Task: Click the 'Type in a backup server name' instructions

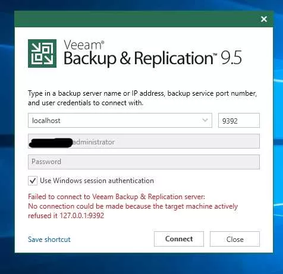Action: coord(142,98)
